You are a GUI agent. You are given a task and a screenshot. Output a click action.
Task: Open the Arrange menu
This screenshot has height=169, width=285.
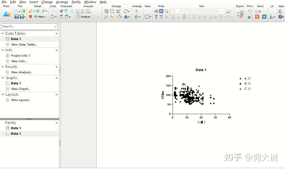tap(62, 2)
